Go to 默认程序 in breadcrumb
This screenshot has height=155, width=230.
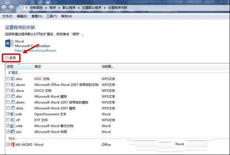[69, 8]
